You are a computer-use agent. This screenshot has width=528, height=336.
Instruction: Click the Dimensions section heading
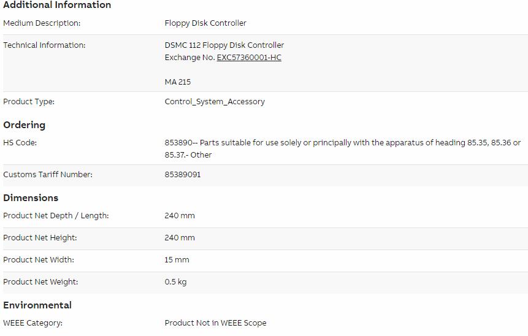(x=31, y=197)
